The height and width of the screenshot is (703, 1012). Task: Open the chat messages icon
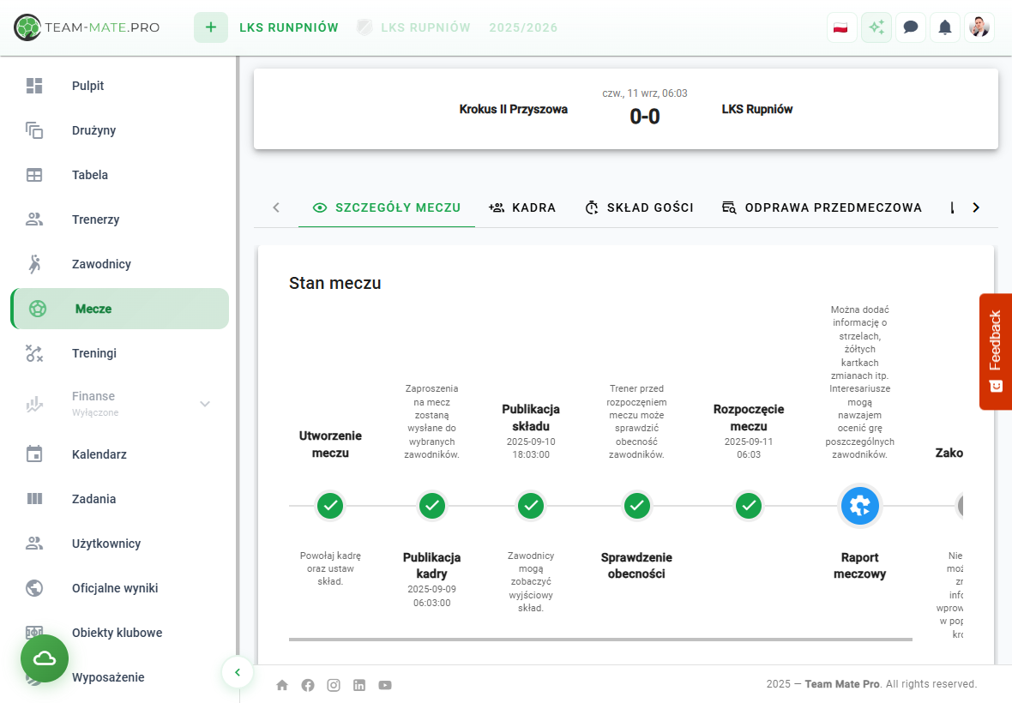coord(911,27)
